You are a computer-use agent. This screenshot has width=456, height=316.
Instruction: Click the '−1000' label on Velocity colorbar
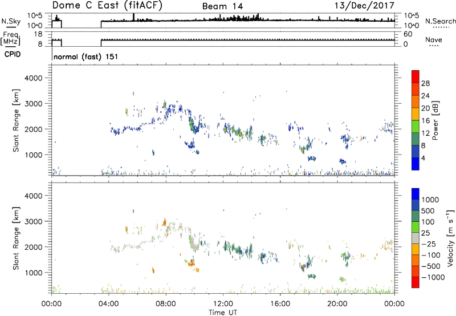pos(433,277)
